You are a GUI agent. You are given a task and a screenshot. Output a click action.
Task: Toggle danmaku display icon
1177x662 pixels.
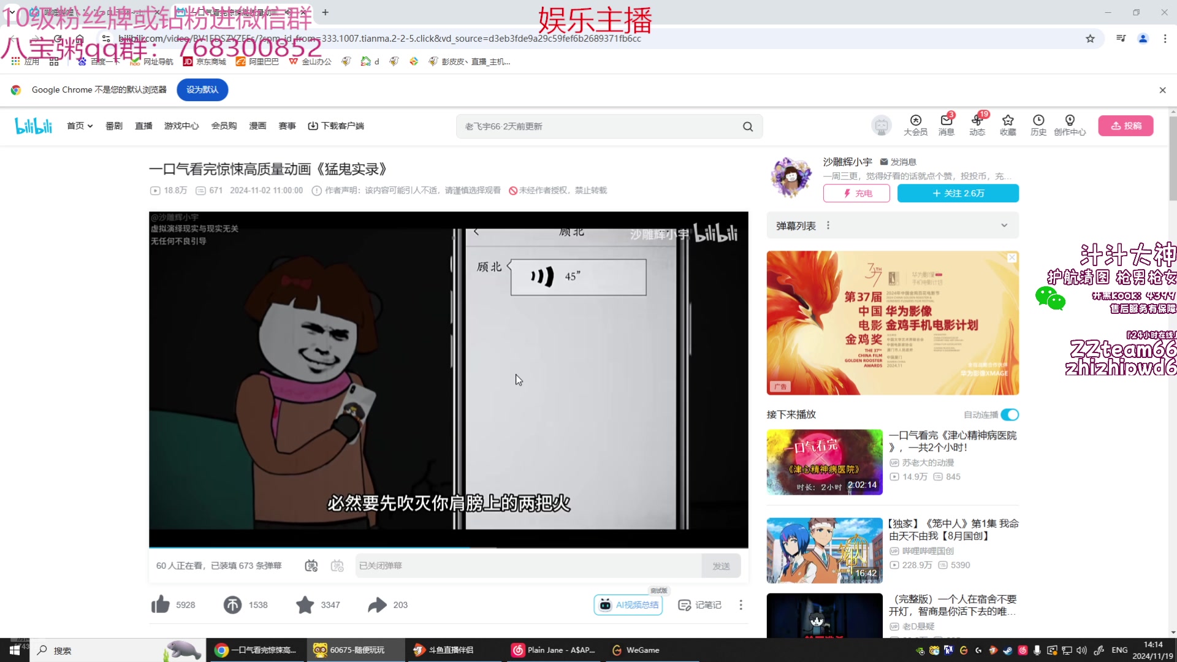(x=311, y=566)
